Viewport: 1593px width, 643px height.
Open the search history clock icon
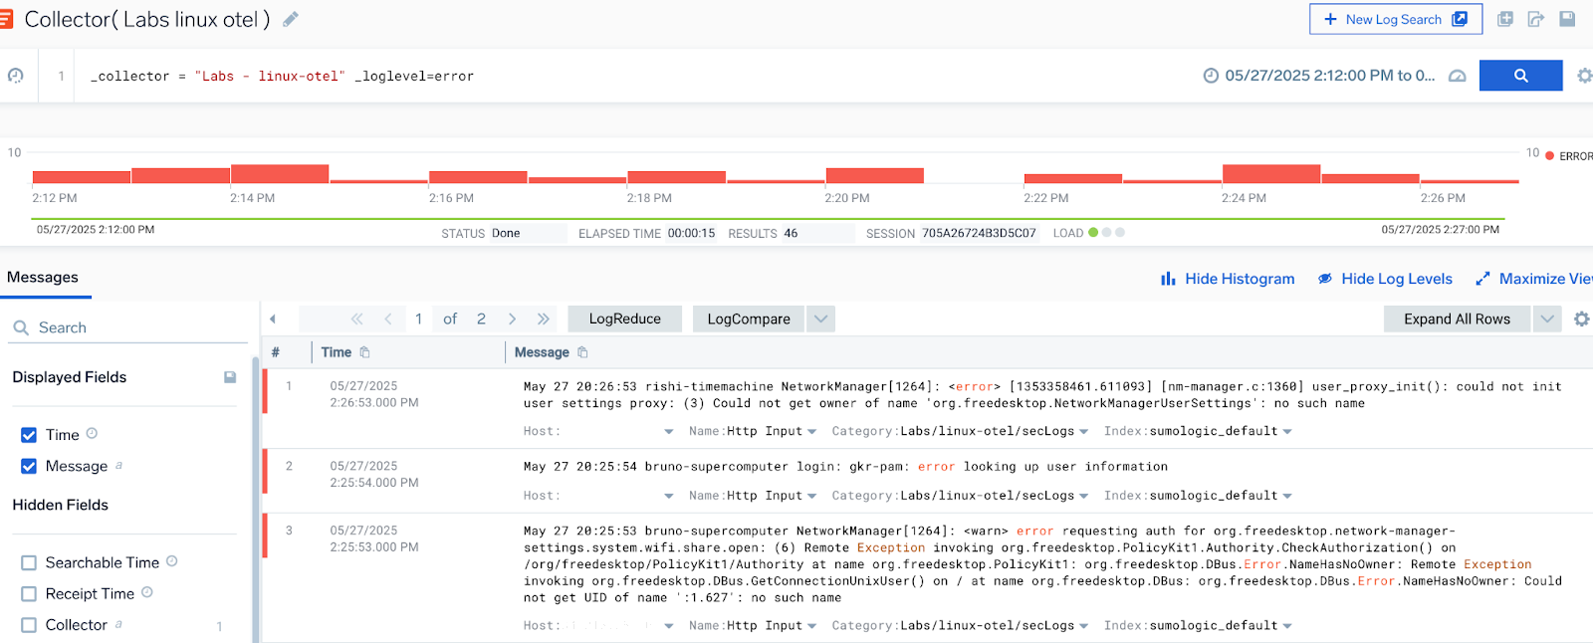pos(16,76)
